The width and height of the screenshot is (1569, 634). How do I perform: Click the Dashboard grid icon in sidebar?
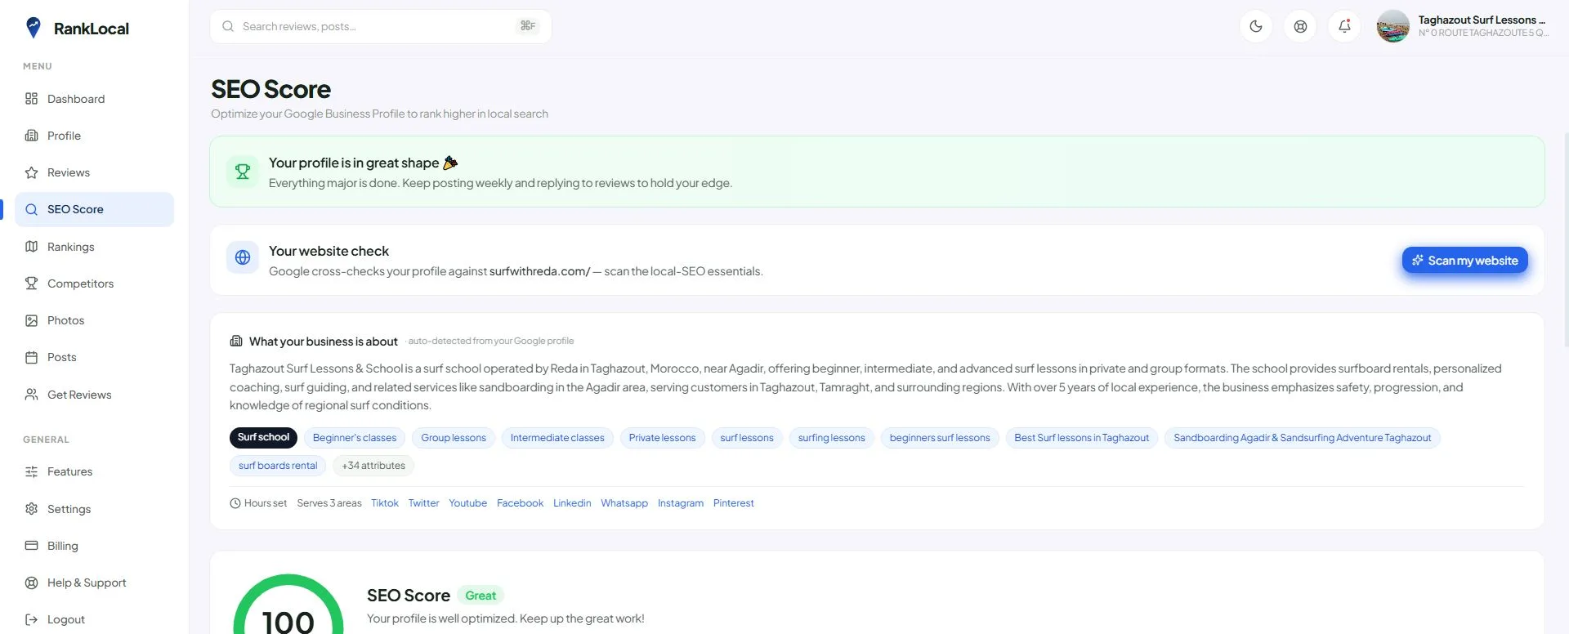(x=31, y=99)
